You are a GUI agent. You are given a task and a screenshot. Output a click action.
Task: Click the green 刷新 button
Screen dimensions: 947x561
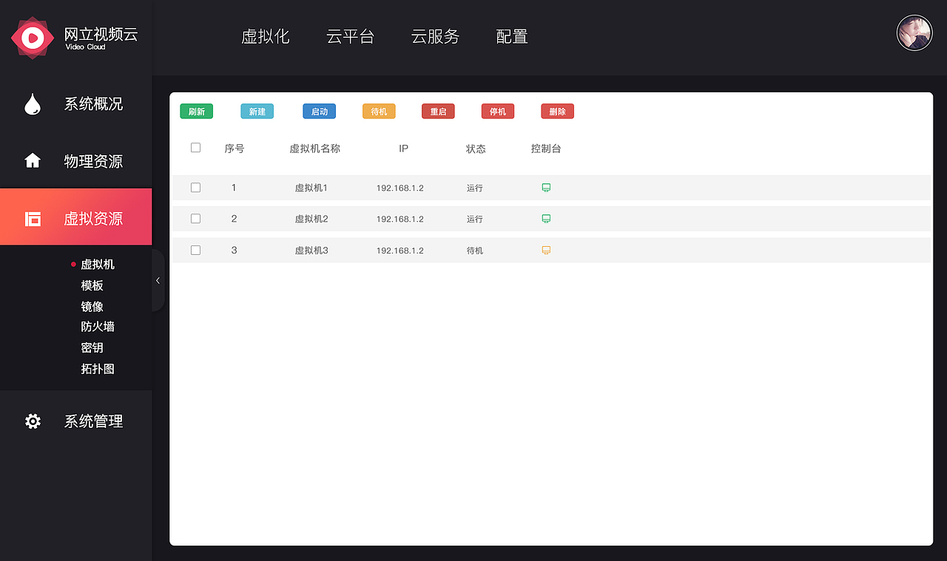pyautogui.click(x=196, y=112)
